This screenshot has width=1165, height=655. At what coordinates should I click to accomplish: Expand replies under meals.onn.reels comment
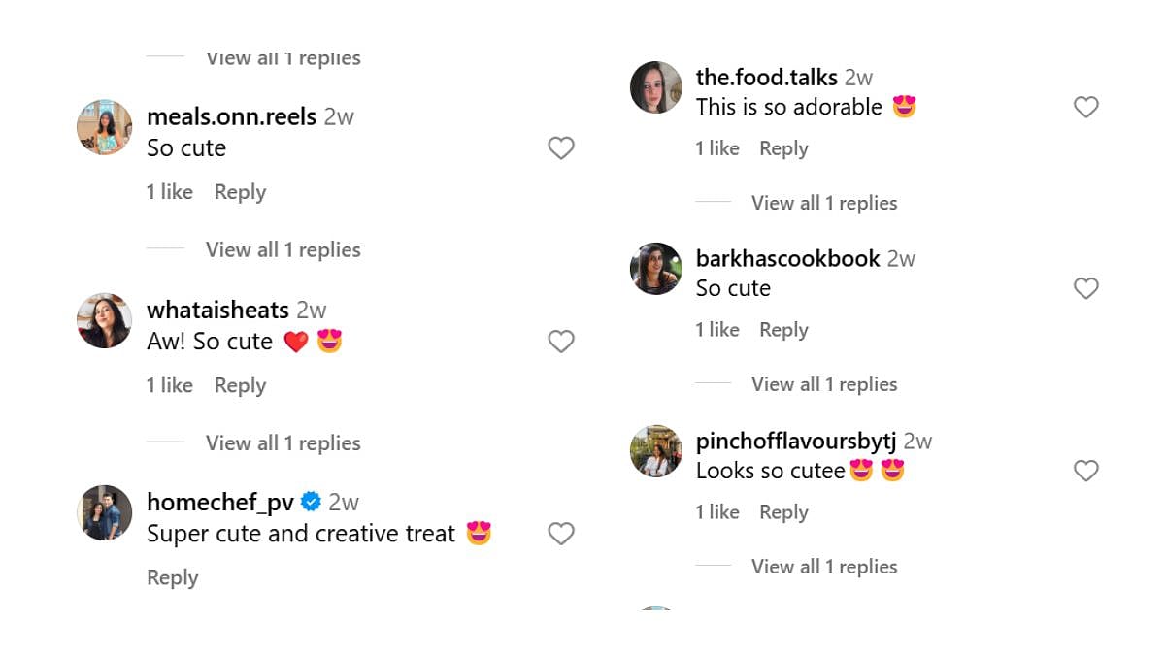pyautogui.click(x=283, y=249)
